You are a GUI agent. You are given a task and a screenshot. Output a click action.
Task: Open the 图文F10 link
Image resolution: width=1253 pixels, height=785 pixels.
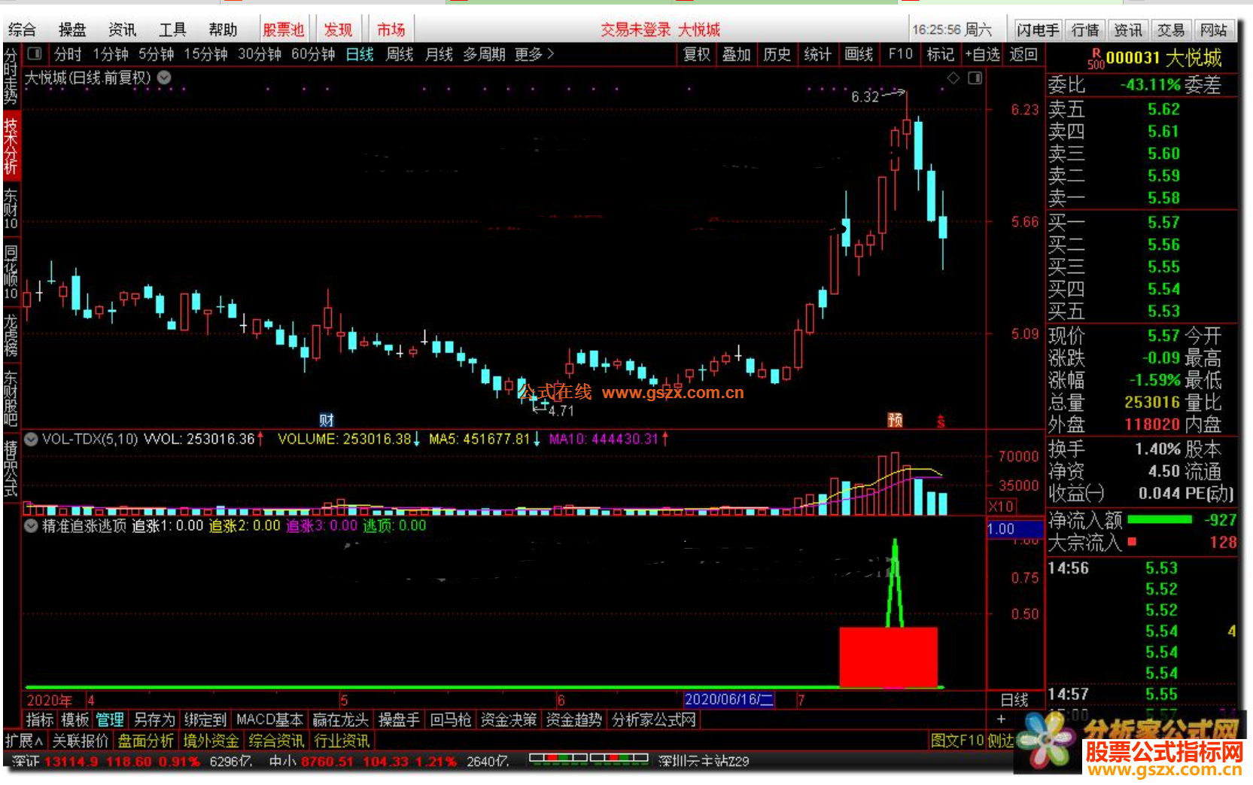tap(957, 741)
